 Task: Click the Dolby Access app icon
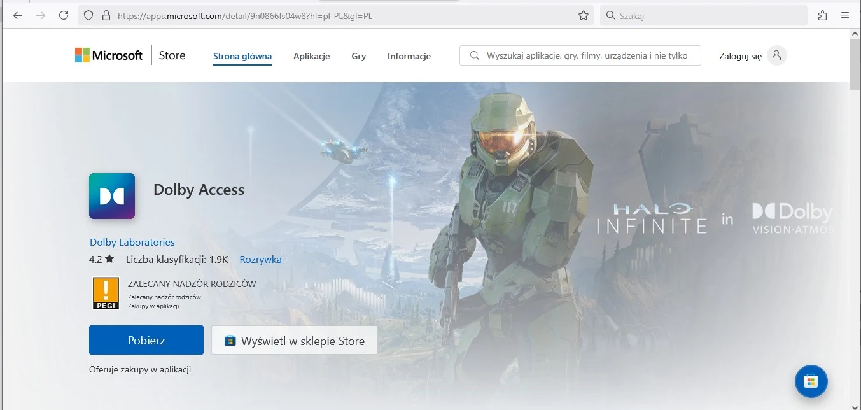(112, 196)
